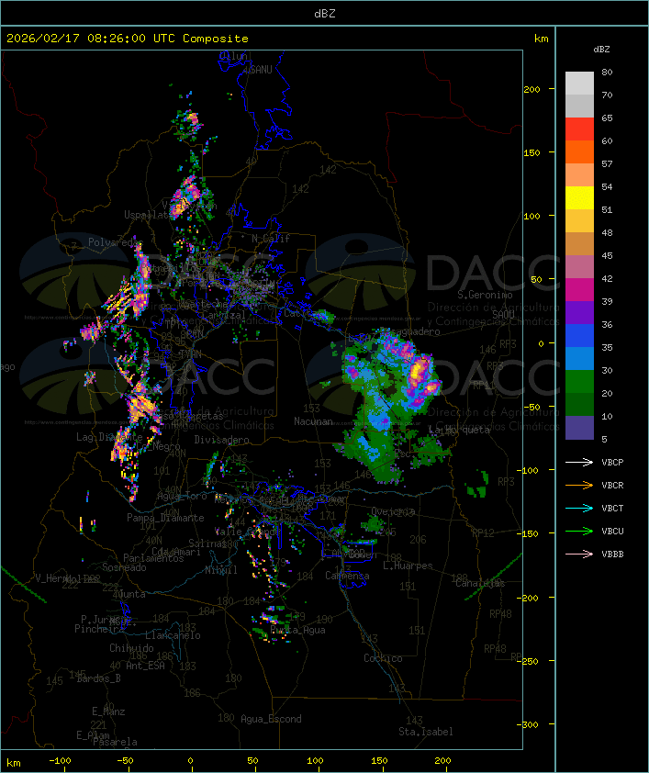Click the Agua_Toro place label
This screenshot has width=649, height=773.
[x=182, y=497]
